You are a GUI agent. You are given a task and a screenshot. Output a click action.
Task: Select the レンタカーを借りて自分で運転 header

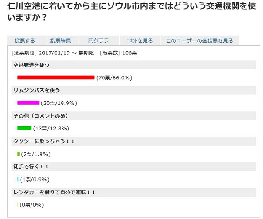[134, 192]
